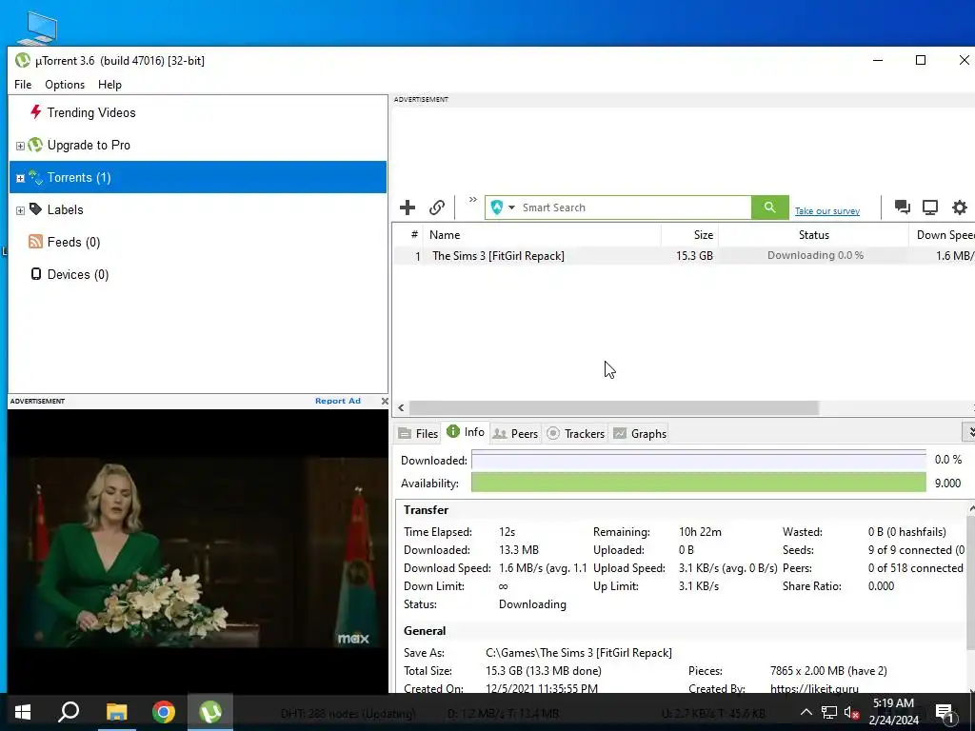Select Upgrade to Pro in sidebar
975x731 pixels.
click(x=89, y=145)
